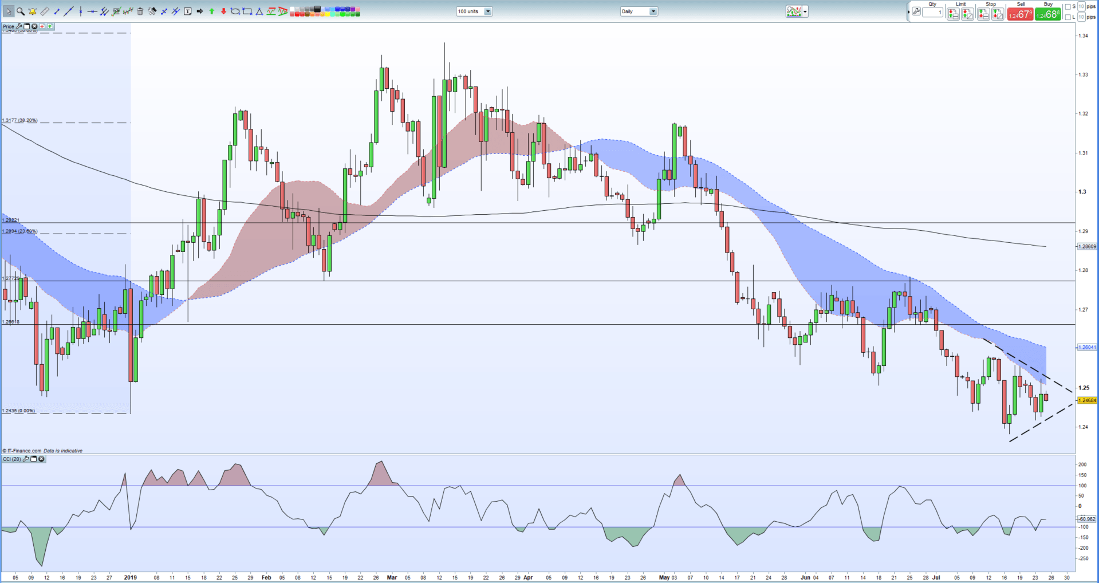
Task: Click the green Buy price button
Action: coord(1047,14)
